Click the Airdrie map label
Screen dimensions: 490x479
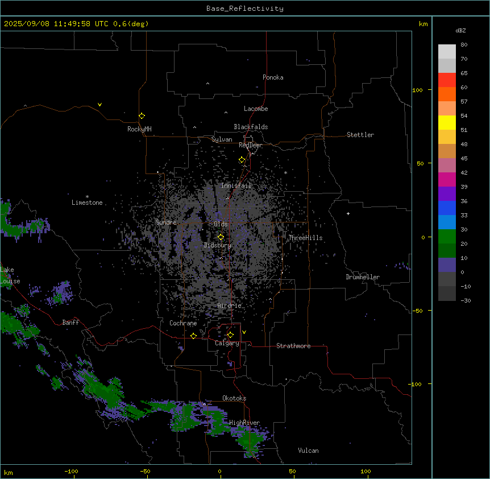click(230, 305)
